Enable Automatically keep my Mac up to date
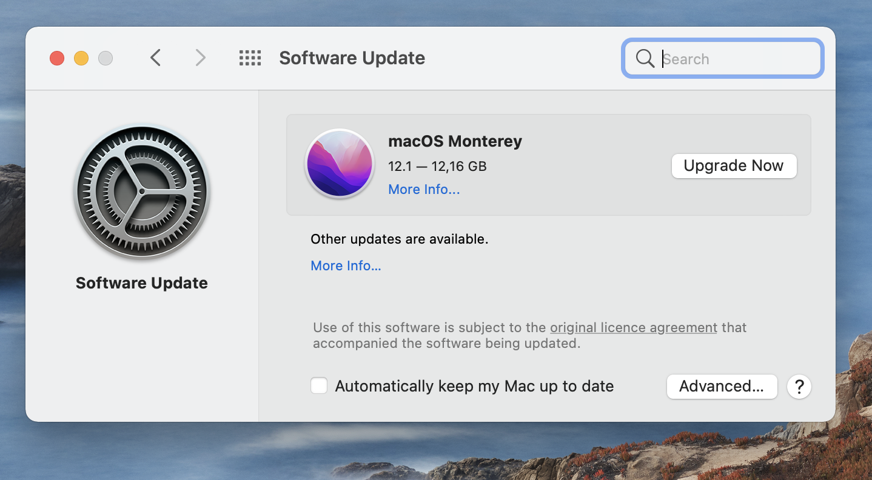This screenshot has width=872, height=480. [x=319, y=386]
